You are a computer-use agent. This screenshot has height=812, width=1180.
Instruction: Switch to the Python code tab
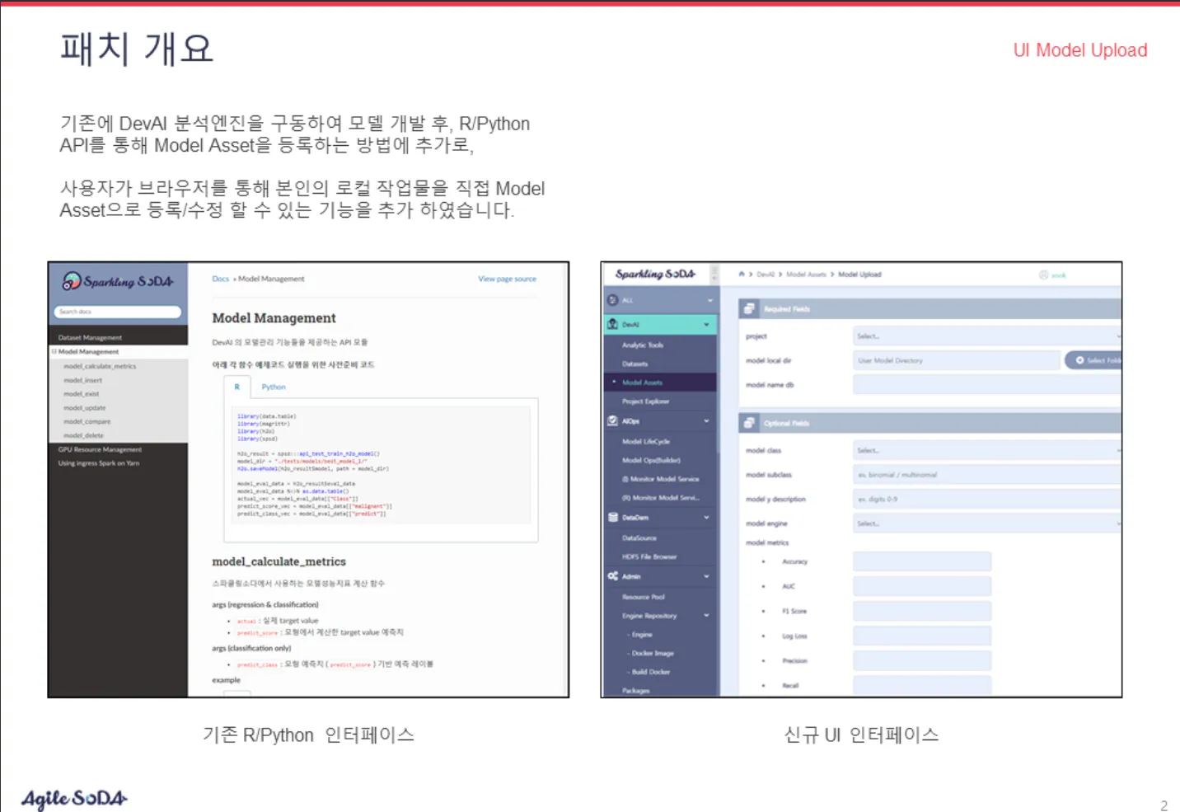coord(274,387)
